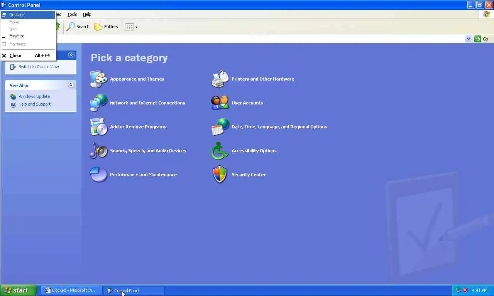Click the Sounds, Speech, and Audio Devices text
The width and height of the screenshot is (494, 296).
[148, 151]
